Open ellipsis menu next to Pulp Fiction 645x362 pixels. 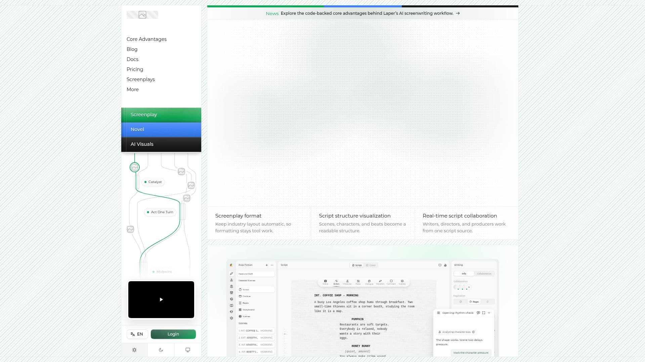click(272, 265)
